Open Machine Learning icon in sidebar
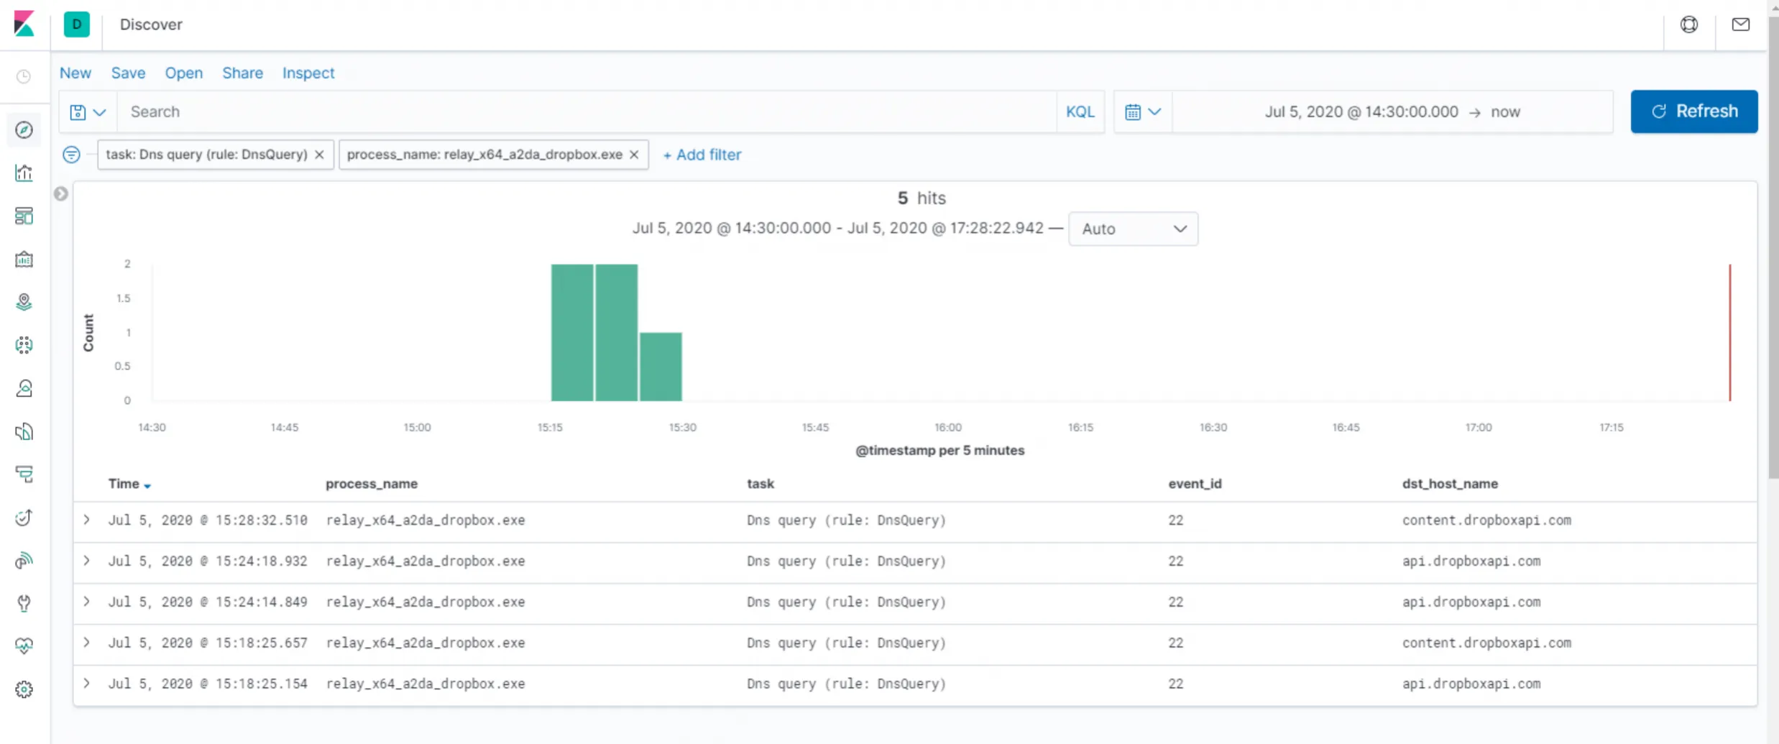The image size is (1779, 744). [x=24, y=345]
